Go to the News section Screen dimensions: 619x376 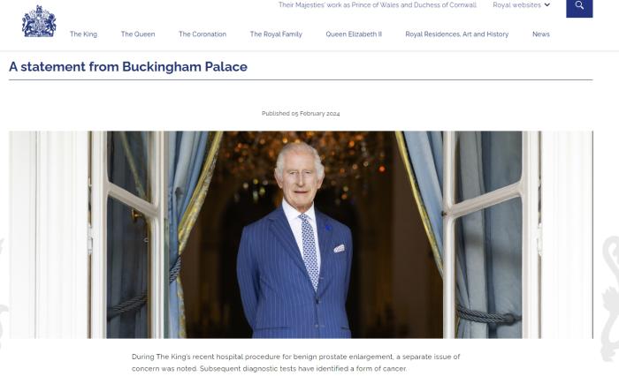[x=541, y=34]
